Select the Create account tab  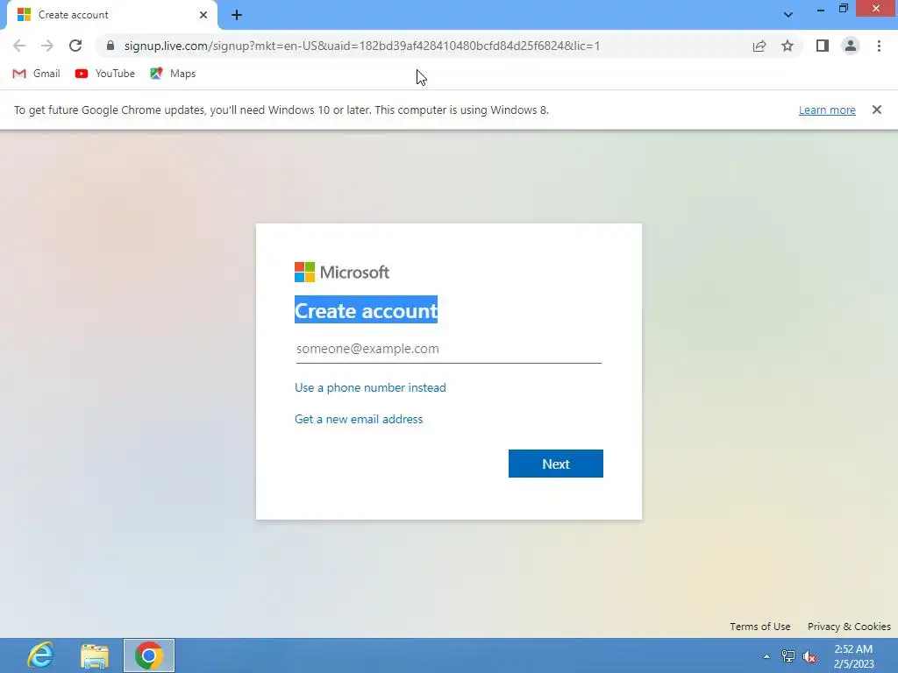coord(111,15)
